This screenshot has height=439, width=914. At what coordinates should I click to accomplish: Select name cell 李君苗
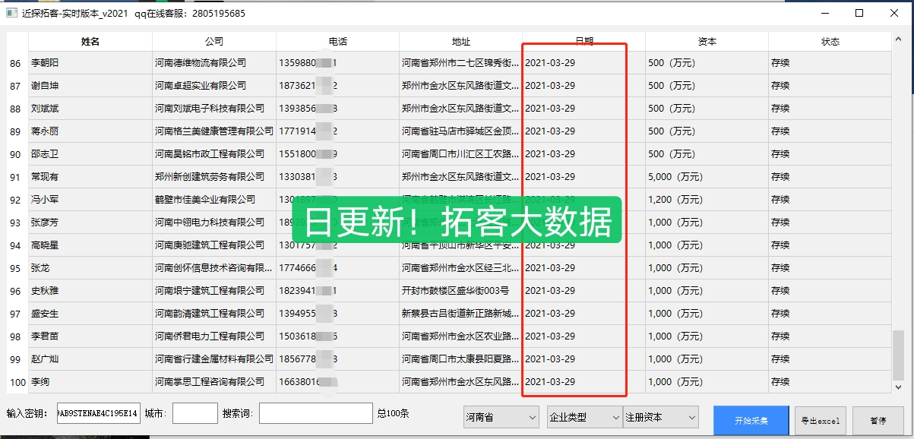(90, 336)
